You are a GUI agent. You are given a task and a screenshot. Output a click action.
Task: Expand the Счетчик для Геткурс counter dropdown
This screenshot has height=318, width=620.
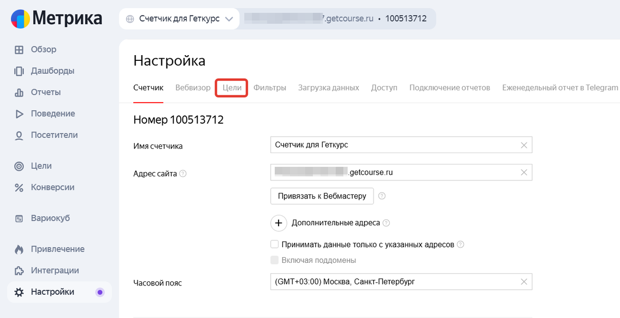[x=179, y=19]
